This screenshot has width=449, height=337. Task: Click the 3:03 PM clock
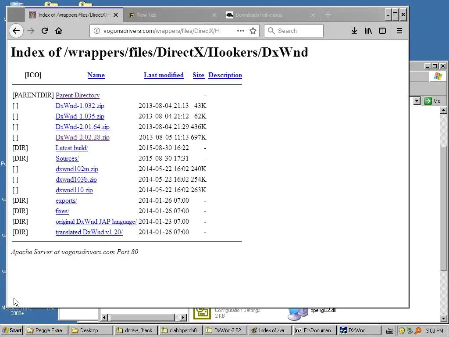click(435, 331)
